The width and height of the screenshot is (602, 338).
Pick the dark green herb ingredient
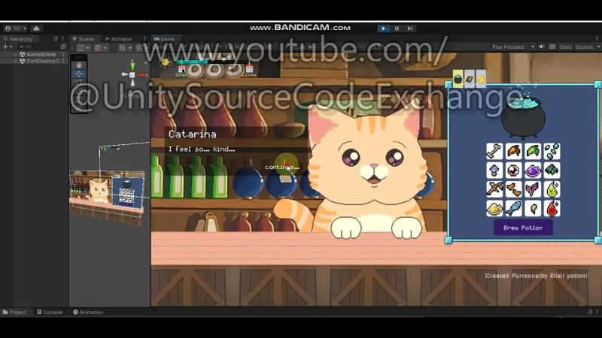[x=552, y=171]
